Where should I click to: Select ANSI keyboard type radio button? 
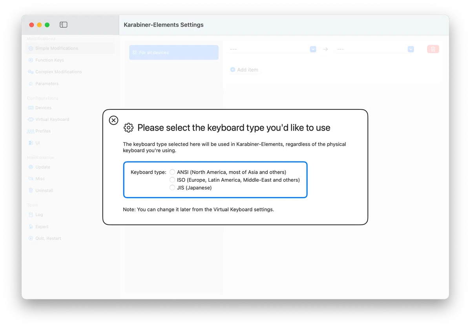coord(172,172)
